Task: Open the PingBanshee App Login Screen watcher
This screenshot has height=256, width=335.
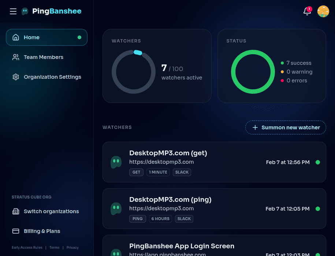Action: coord(182,246)
